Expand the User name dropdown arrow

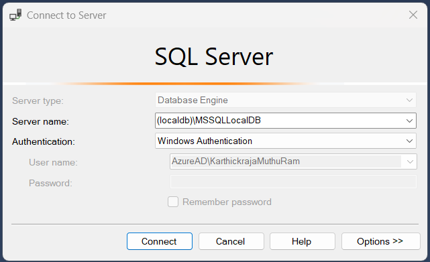click(410, 161)
